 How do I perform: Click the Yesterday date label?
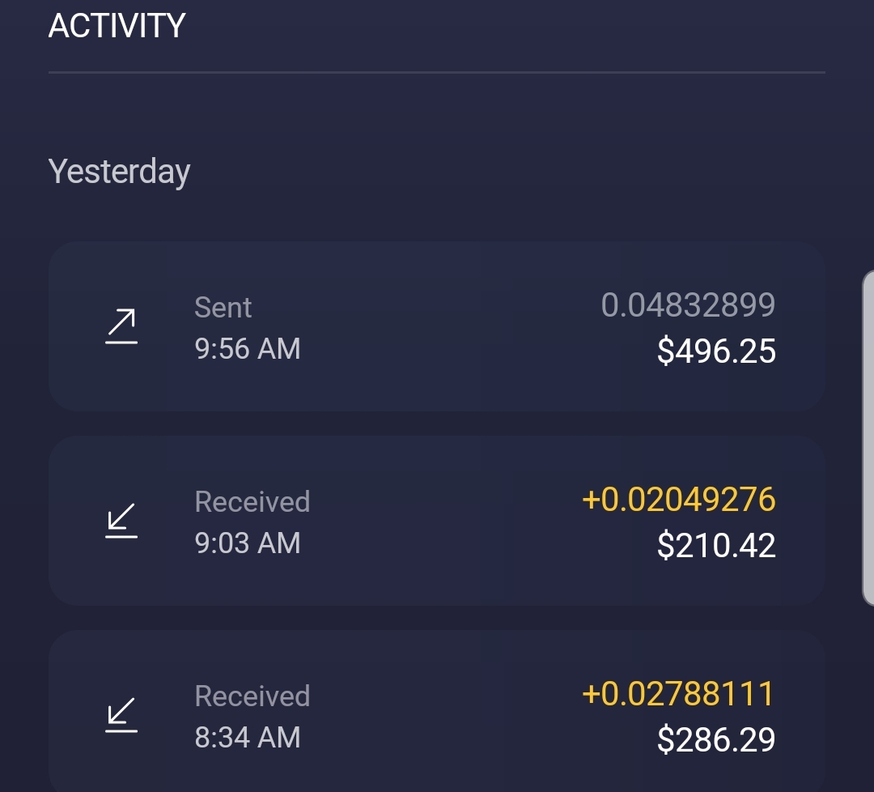120,172
